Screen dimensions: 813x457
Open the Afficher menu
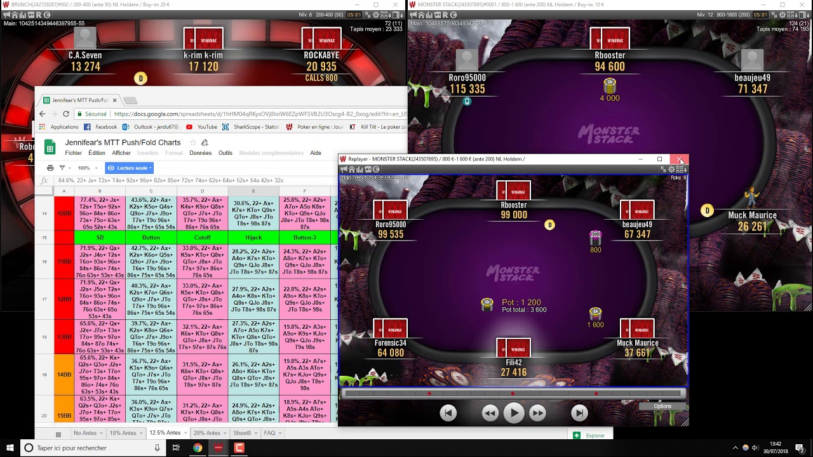(121, 153)
